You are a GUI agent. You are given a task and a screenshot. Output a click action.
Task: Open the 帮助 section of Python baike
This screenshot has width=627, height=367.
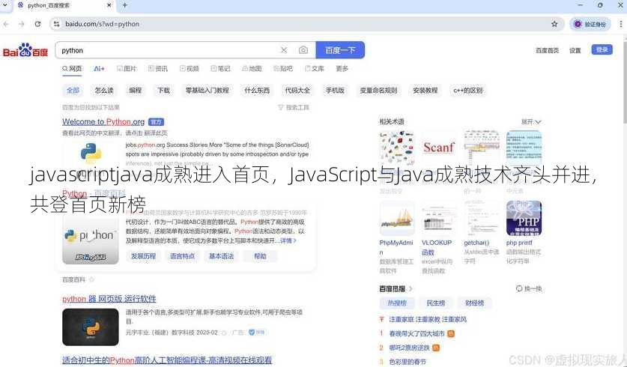point(260,256)
